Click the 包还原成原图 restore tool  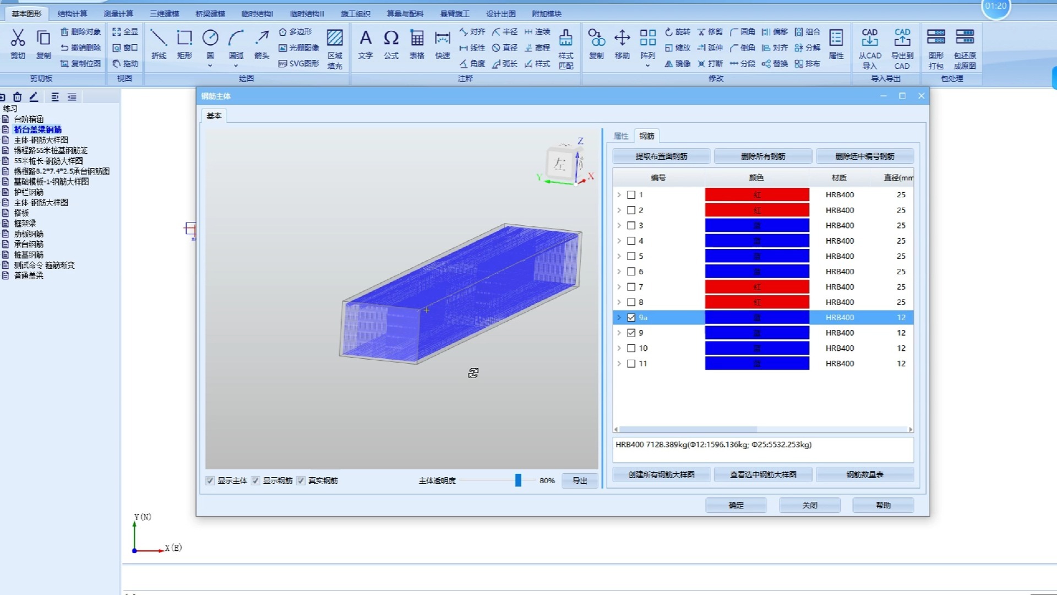(x=965, y=48)
